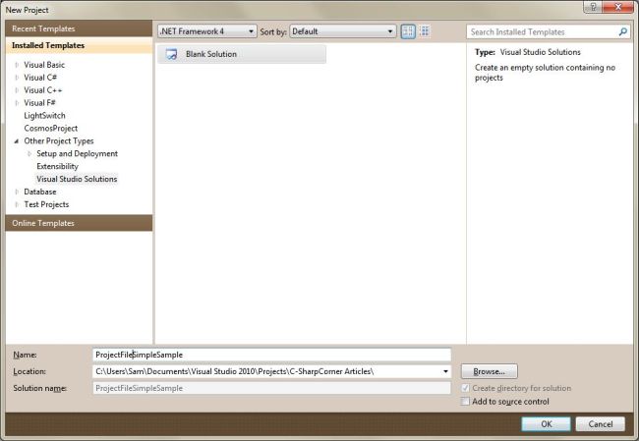The width and height of the screenshot is (639, 441).
Task: Open the Online Templates section
Action: (x=79, y=223)
